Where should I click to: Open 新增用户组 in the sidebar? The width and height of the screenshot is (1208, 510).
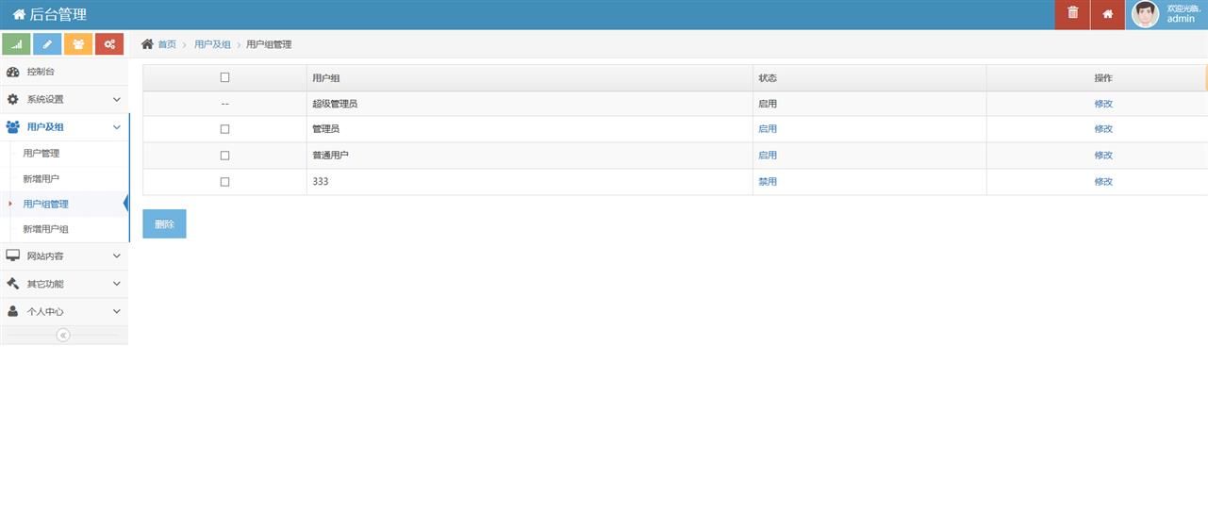(x=46, y=229)
